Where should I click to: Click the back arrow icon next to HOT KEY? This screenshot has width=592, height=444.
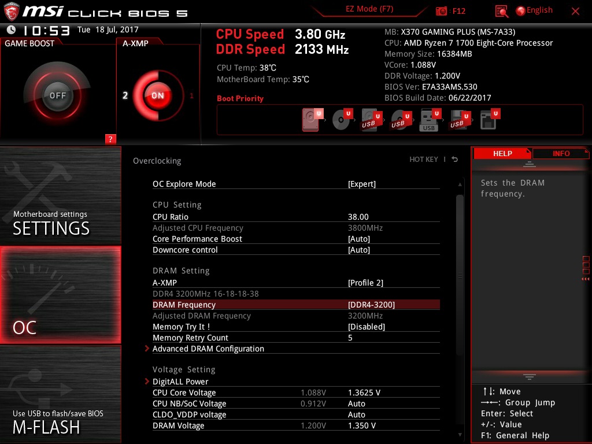coord(454,160)
